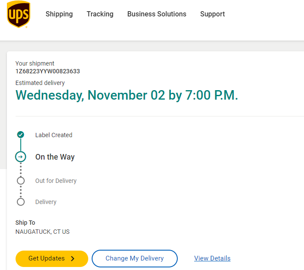Click the On the Way arrow icon
The width and height of the screenshot is (304, 270).
[x=20, y=157]
